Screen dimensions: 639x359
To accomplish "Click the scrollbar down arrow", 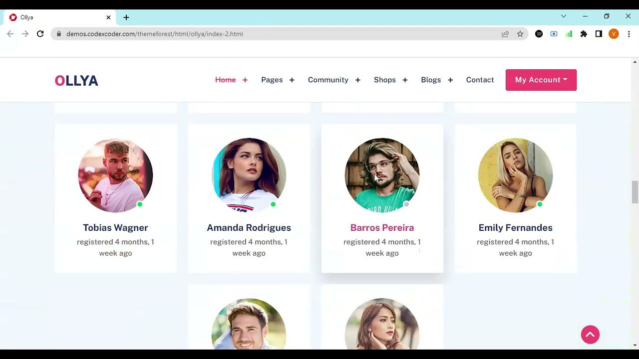I will point(635,345).
